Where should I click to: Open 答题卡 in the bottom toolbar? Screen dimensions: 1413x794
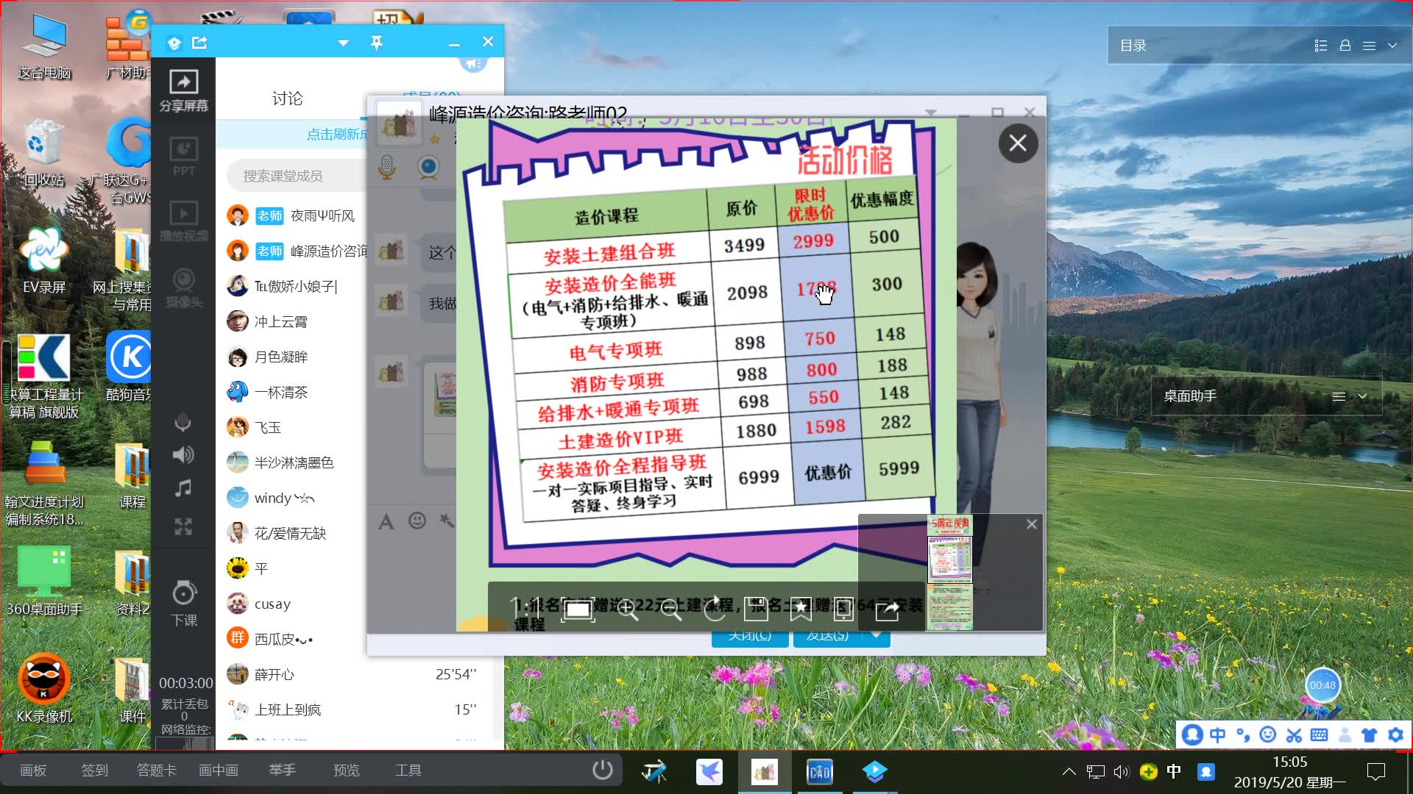[x=156, y=770]
